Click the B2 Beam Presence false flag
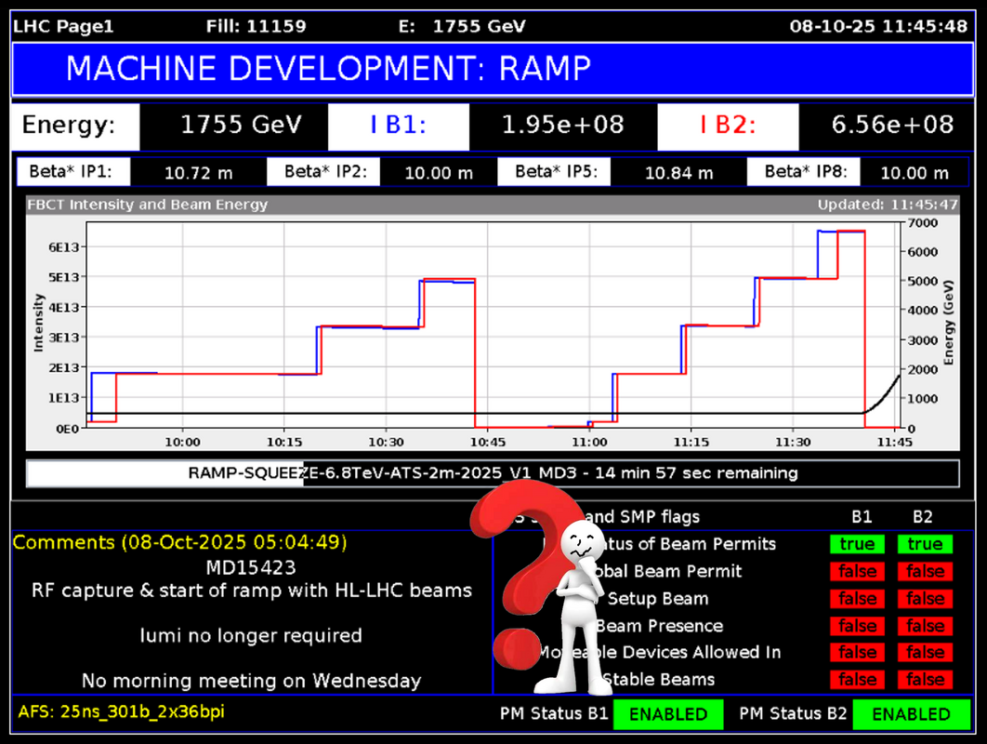Image resolution: width=987 pixels, height=744 pixels. coord(925,626)
